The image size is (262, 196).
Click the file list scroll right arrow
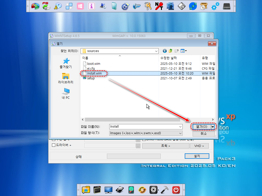pyautogui.click(x=213, y=120)
